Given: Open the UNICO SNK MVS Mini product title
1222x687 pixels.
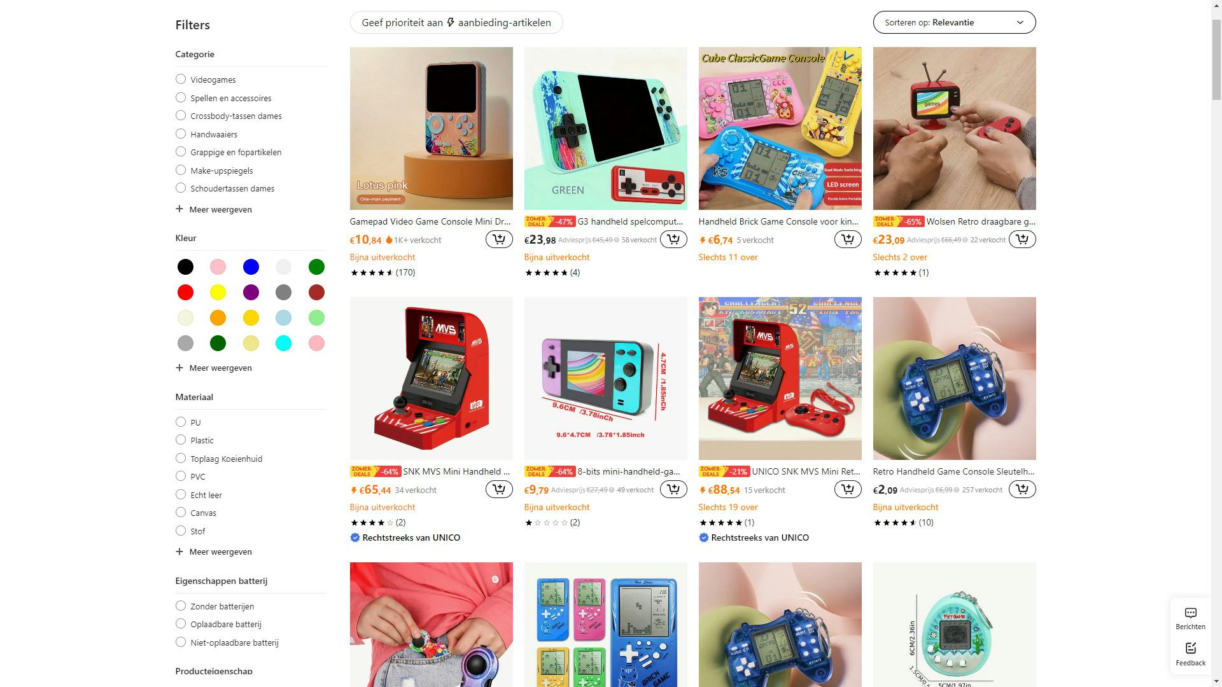Looking at the screenshot, I should [806, 471].
